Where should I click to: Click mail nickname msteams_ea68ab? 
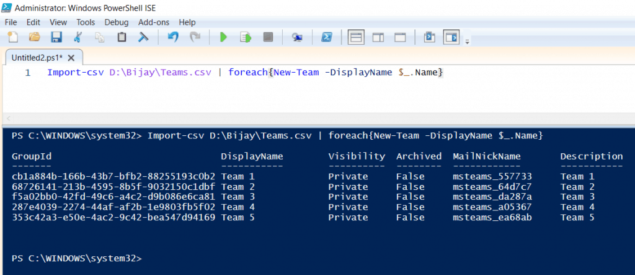(492, 217)
